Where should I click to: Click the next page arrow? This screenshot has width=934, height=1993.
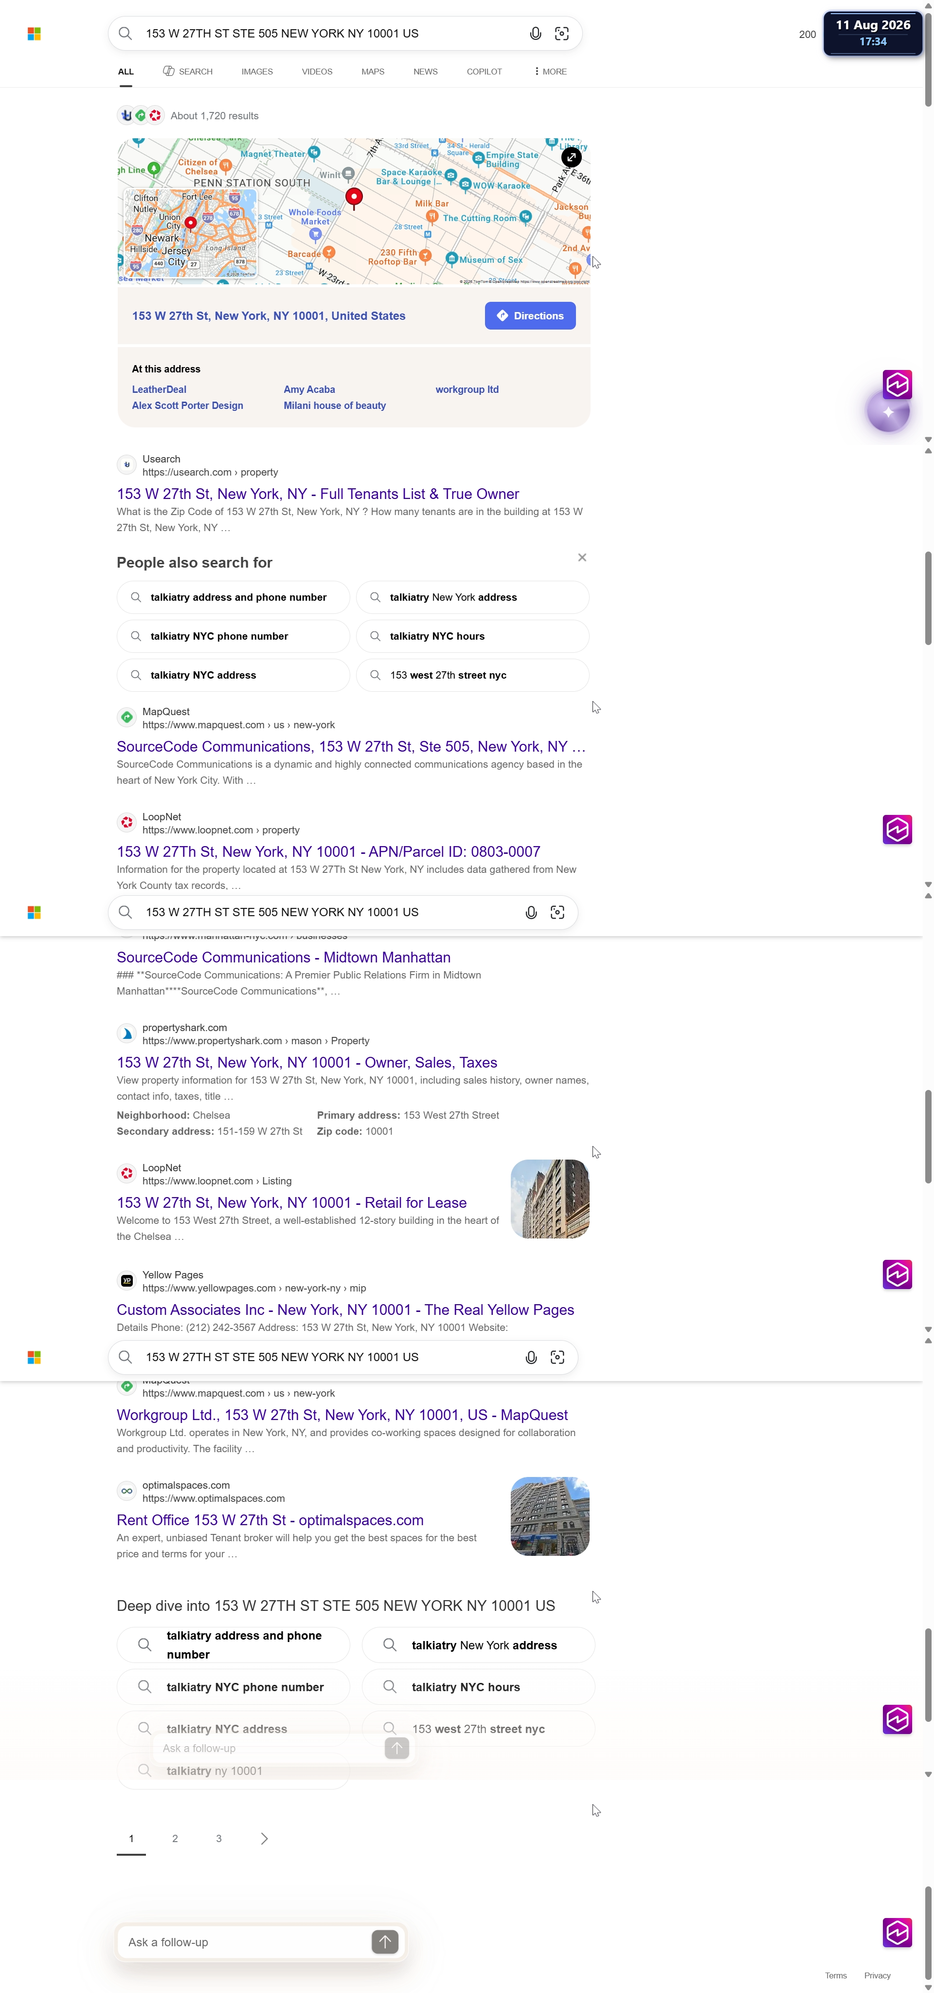point(264,1838)
